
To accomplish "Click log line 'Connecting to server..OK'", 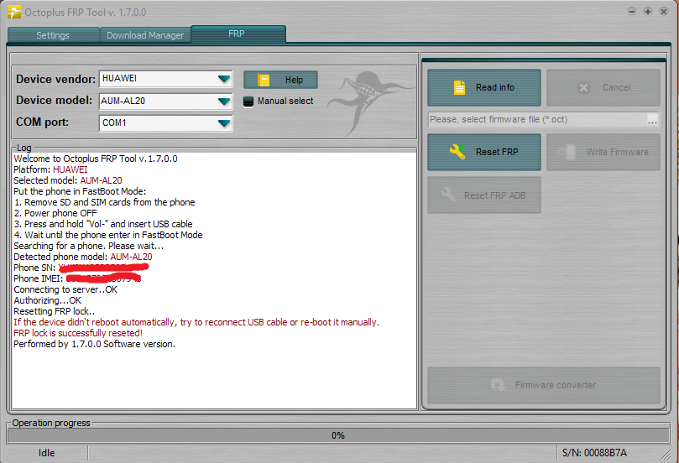I will pos(65,289).
